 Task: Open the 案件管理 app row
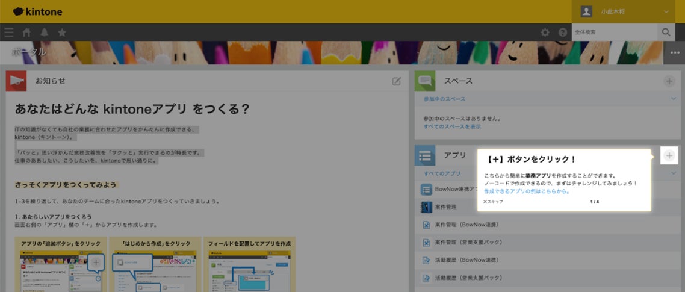pos(548,207)
